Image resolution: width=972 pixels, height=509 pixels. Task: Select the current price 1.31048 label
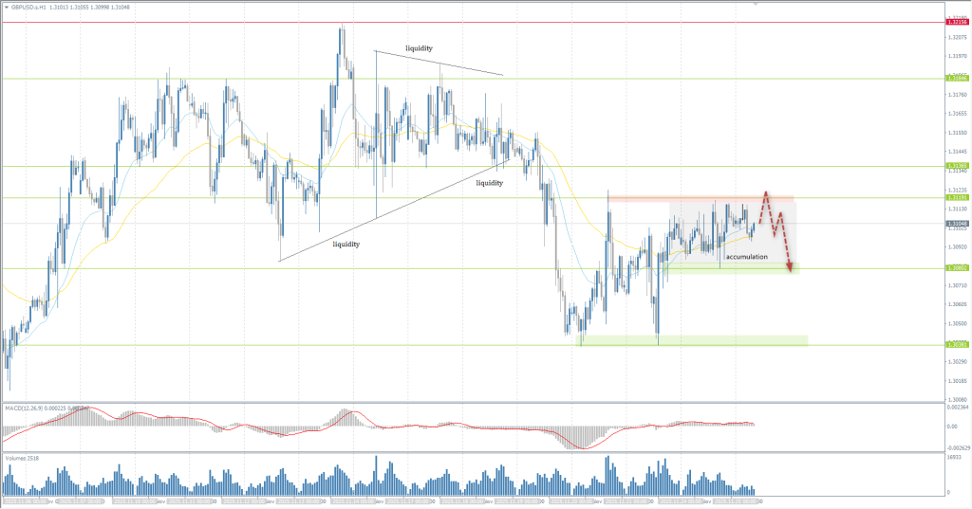956,224
